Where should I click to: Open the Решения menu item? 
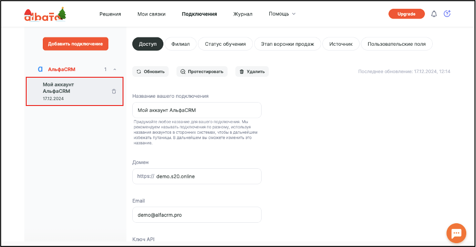pyautogui.click(x=110, y=14)
